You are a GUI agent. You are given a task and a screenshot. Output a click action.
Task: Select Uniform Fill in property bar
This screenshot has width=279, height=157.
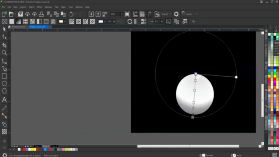point(12,21)
